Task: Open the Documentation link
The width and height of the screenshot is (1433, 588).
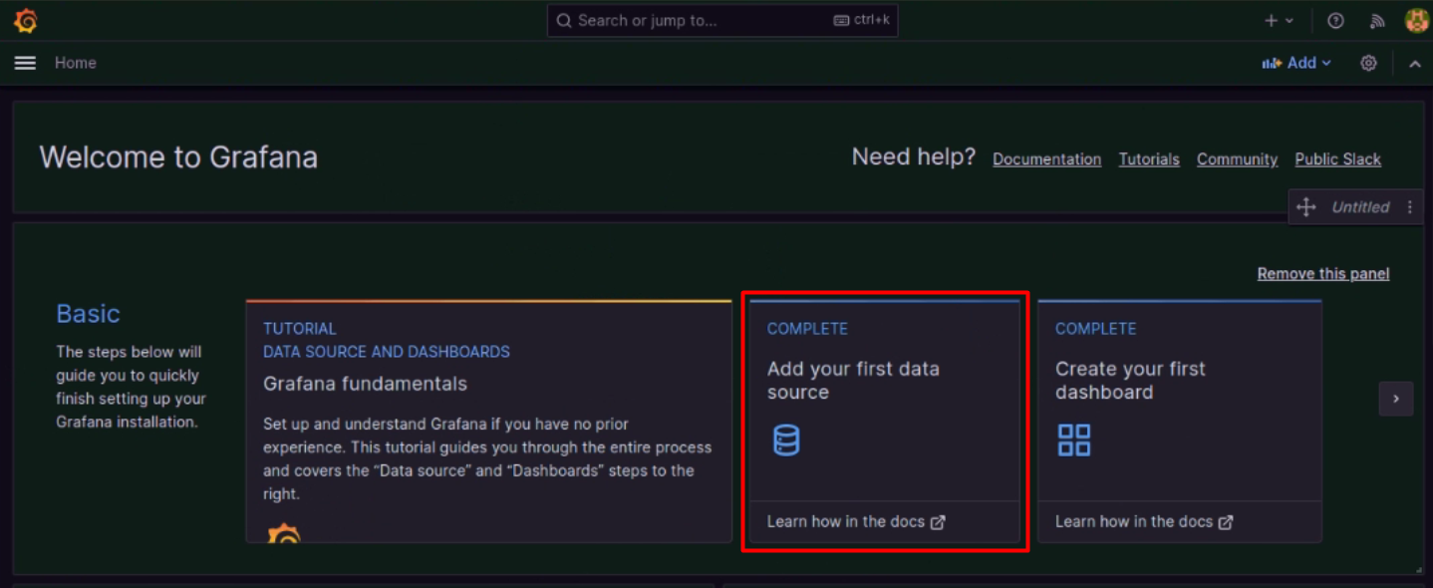Action: point(1046,158)
